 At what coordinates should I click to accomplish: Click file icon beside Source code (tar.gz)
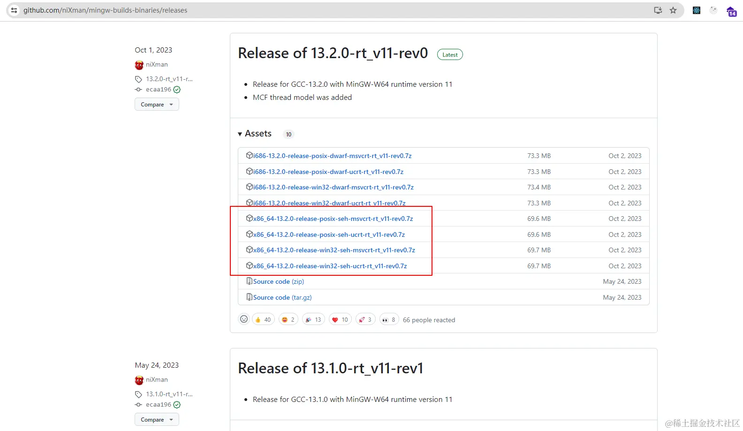click(x=250, y=297)
